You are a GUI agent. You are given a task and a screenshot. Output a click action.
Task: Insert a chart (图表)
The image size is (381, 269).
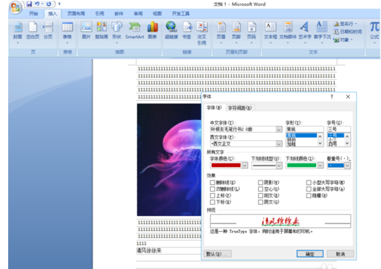point(153,31)
